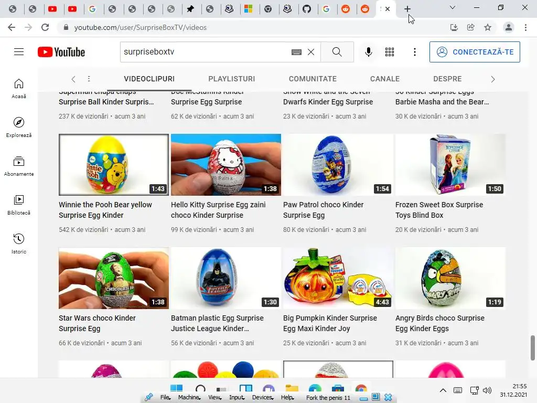This screenshot has height=403, width=537.
Task: Open the YouTube apps grid
Action: click(x=390, y=52)
